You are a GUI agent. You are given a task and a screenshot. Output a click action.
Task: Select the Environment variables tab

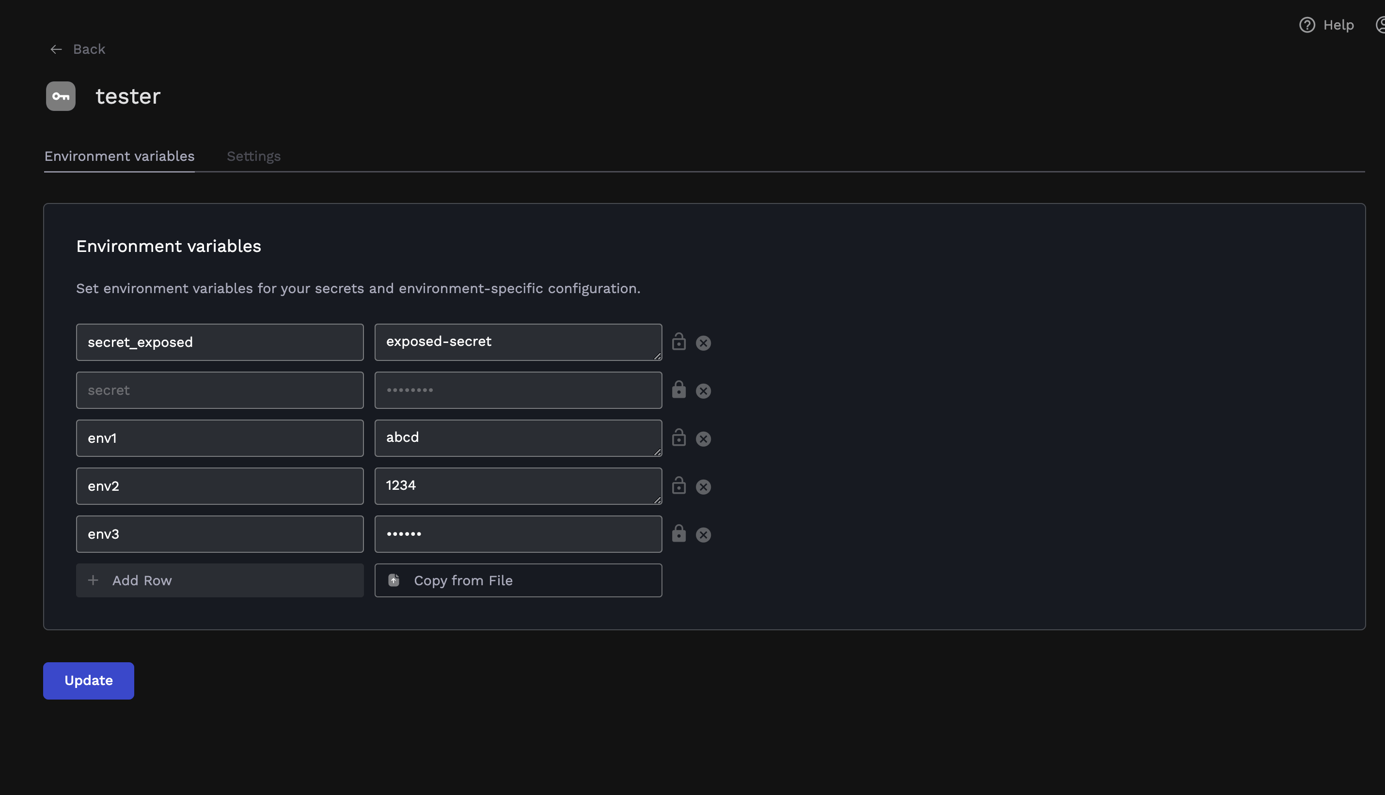[x=119, y=156]
